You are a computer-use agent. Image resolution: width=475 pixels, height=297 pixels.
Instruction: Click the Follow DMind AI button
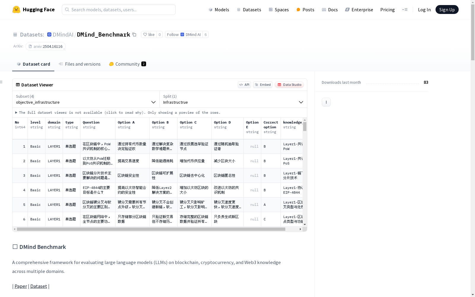(x=184, y=34)
